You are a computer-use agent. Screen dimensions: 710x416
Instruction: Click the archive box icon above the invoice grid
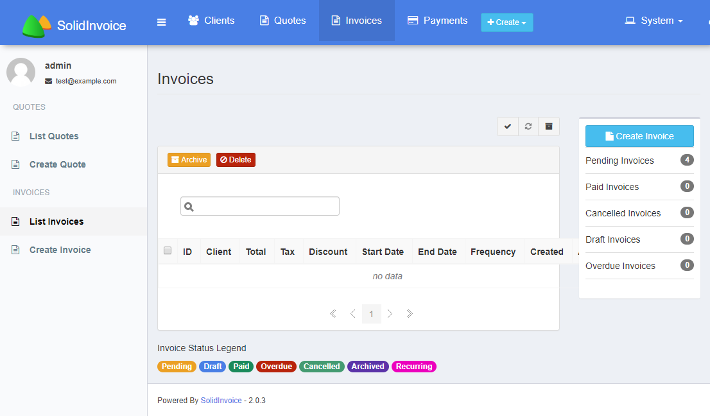coord(548,126)
